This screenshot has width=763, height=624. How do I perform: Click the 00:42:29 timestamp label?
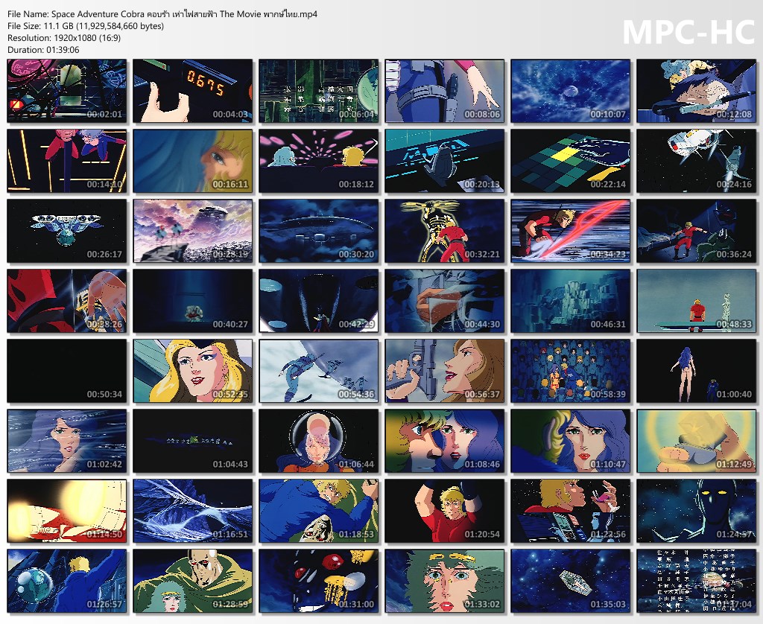[x=356, y=325]
